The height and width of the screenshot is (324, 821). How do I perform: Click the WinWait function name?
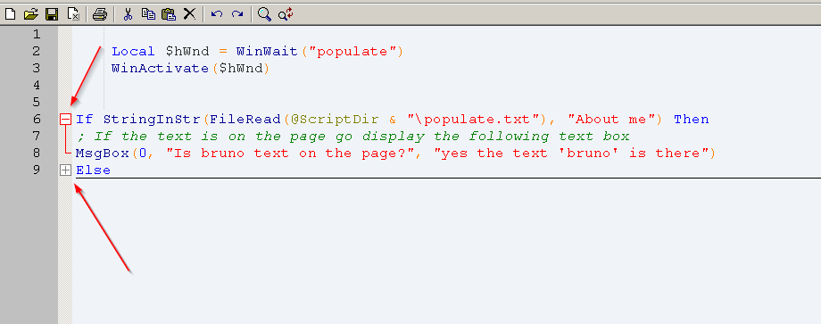[267, 51]
